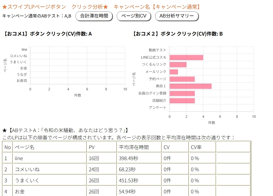Select the 予約ページ bar
The image size is (273, 196).
181,79
